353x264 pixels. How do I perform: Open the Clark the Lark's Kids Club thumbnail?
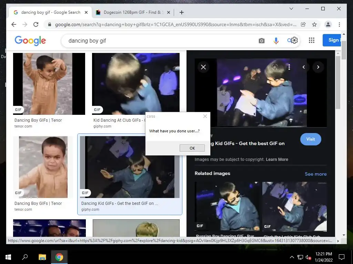pos(294,206)
